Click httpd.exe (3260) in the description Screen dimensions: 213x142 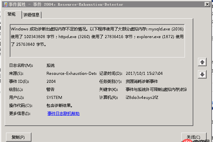74,37
